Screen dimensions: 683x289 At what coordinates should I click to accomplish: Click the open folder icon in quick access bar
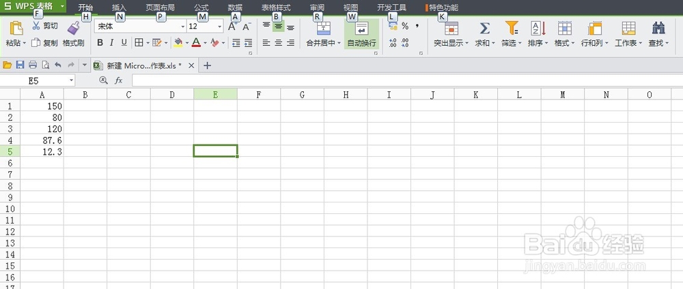[7, 65]
